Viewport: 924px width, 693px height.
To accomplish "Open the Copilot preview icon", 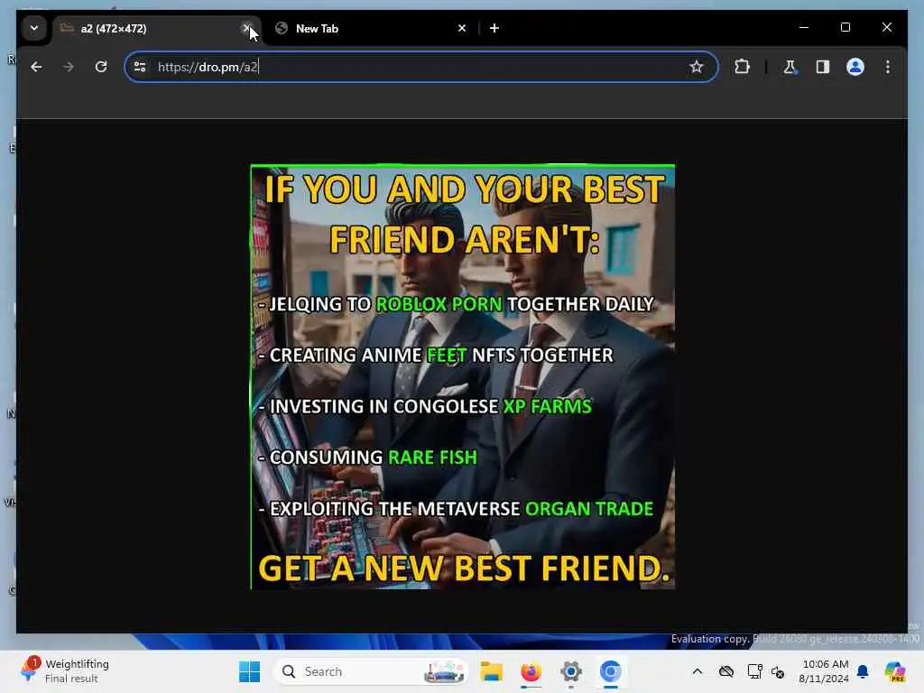I will [x=895, y=671].
